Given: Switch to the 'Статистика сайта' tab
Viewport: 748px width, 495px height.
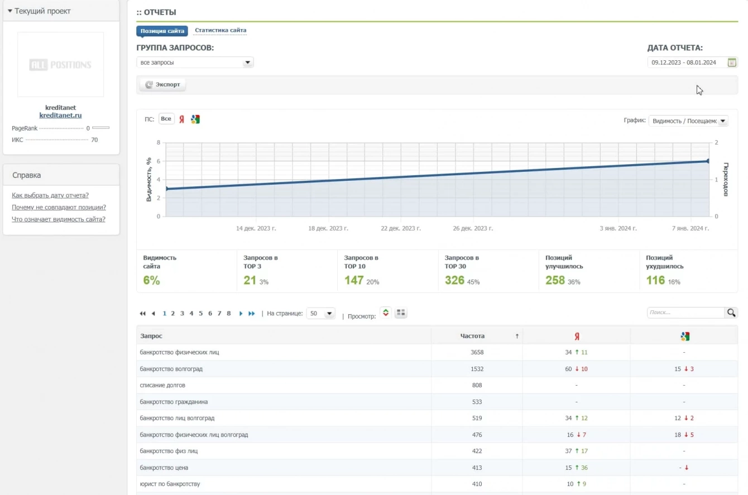Looking at the screenshot, I should (x=220, y=31).
